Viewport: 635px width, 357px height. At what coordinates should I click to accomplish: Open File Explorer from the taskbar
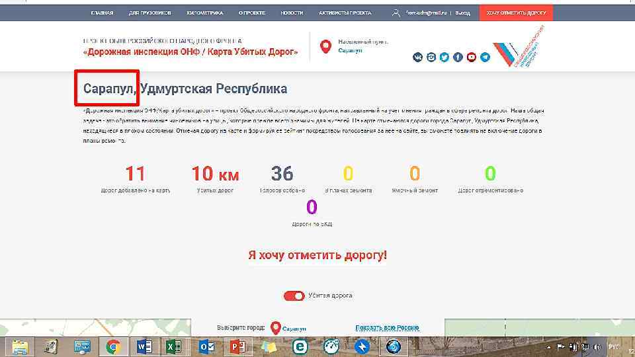[x=20, y=347]
